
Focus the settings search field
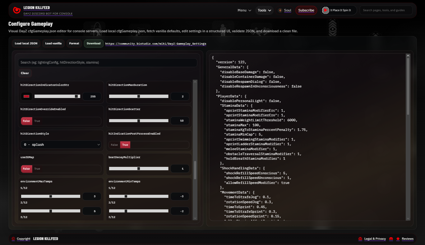[x=108, y=63]
